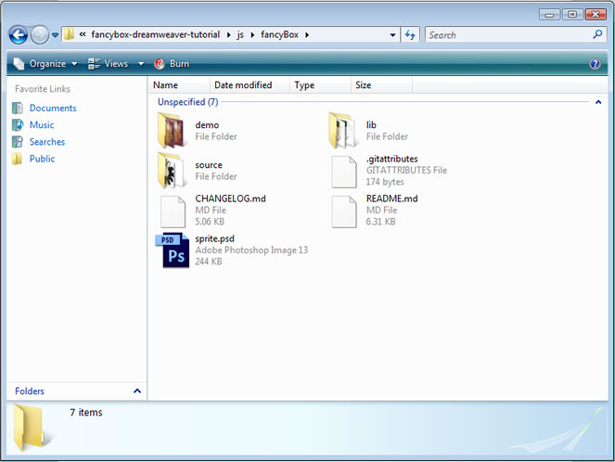Click the Back navigation arrow
The image size is (615, 462).
click(x=18, y=35)
